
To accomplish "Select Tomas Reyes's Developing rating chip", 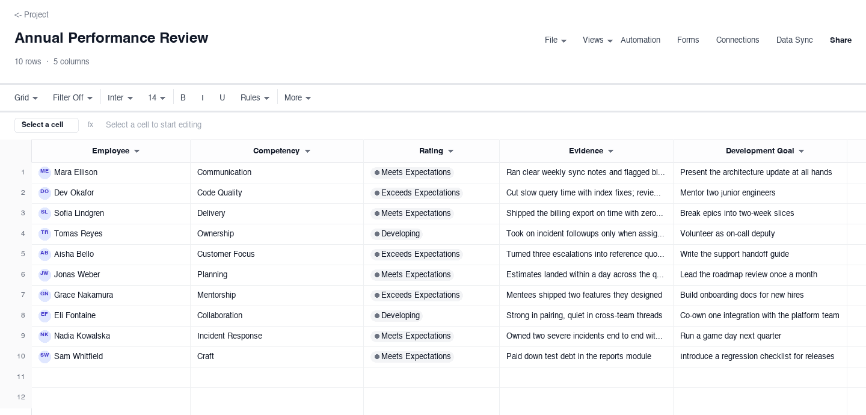I will pyautogui.click(x=397, y=234).
